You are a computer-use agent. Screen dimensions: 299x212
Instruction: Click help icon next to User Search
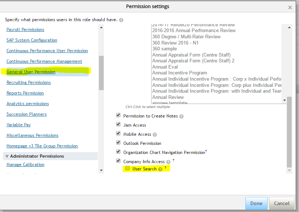click(160, 169)
